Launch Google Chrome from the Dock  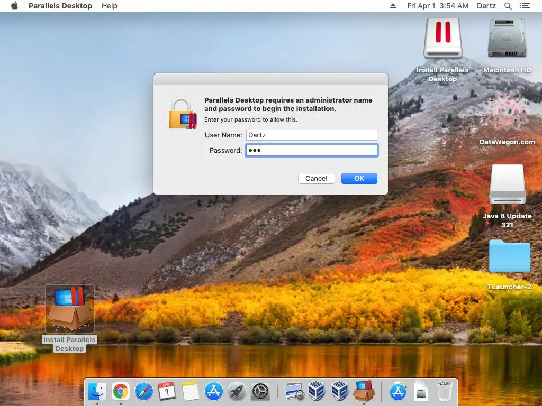[x=120, y=392]
